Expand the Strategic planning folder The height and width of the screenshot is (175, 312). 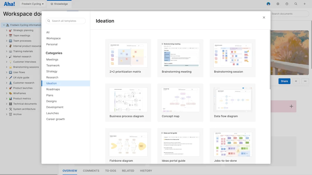[6, 30]
